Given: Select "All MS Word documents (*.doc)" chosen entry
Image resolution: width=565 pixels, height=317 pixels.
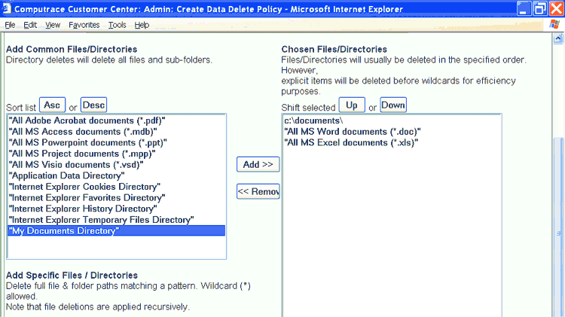Looking at the screenshot, I should point(392,132).
